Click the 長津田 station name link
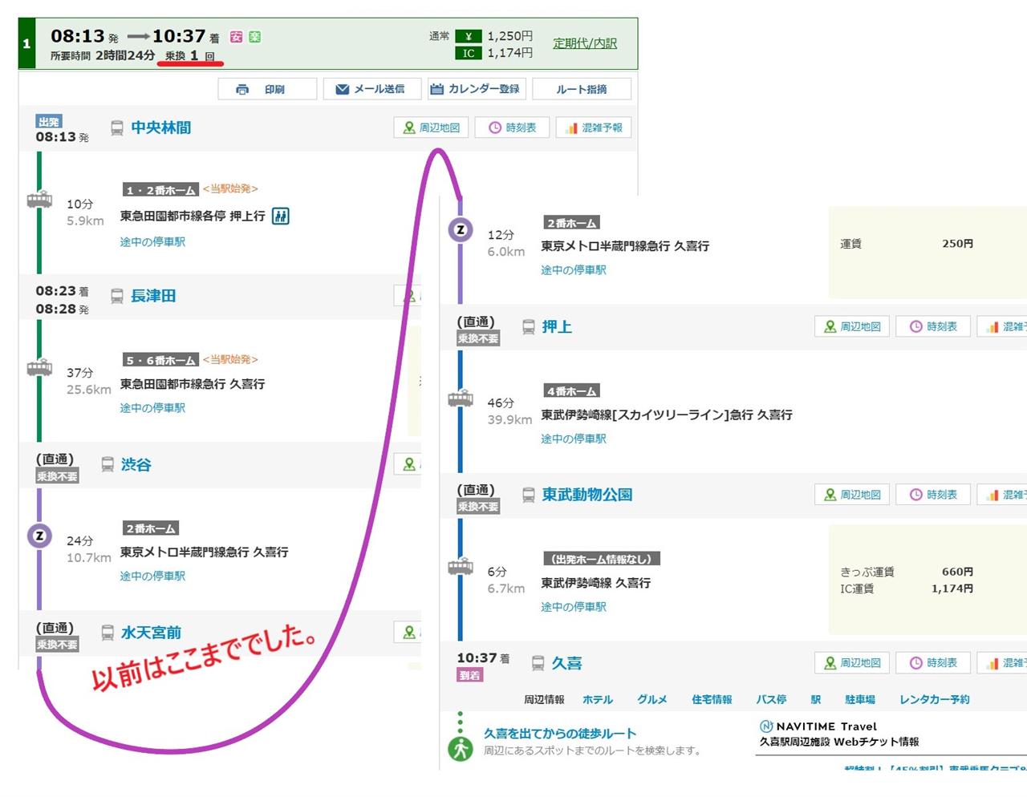 coord(153,296)
